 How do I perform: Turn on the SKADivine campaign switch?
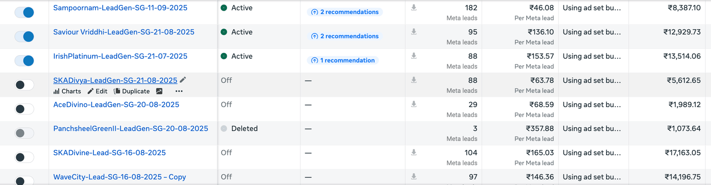coord(24,157)
